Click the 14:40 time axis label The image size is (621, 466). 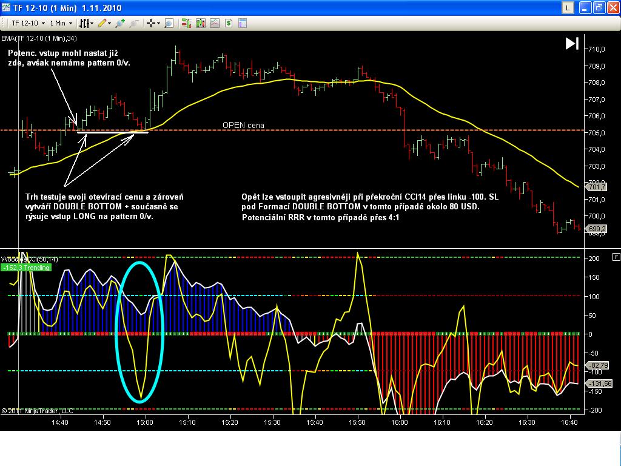tap(60, 422)
